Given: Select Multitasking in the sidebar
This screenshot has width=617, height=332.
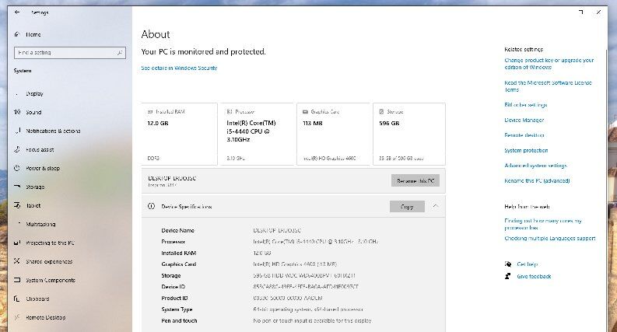Looking at the screenshot, I should [x=40, y=224].
